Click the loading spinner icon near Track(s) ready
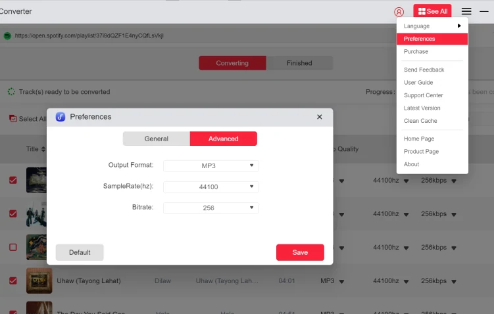Viewport: 494px width, 314px height. click(x=11, y=91)
